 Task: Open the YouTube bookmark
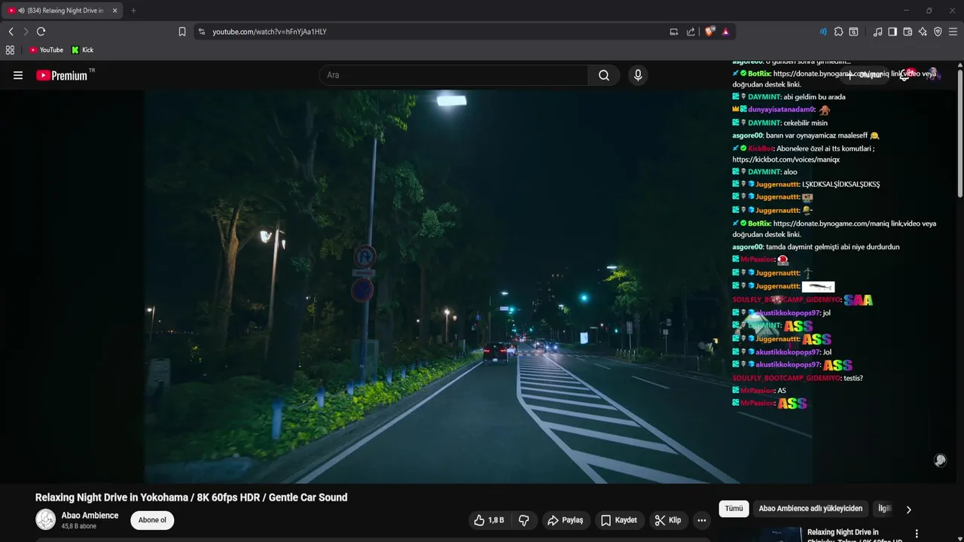pos(46,50)
